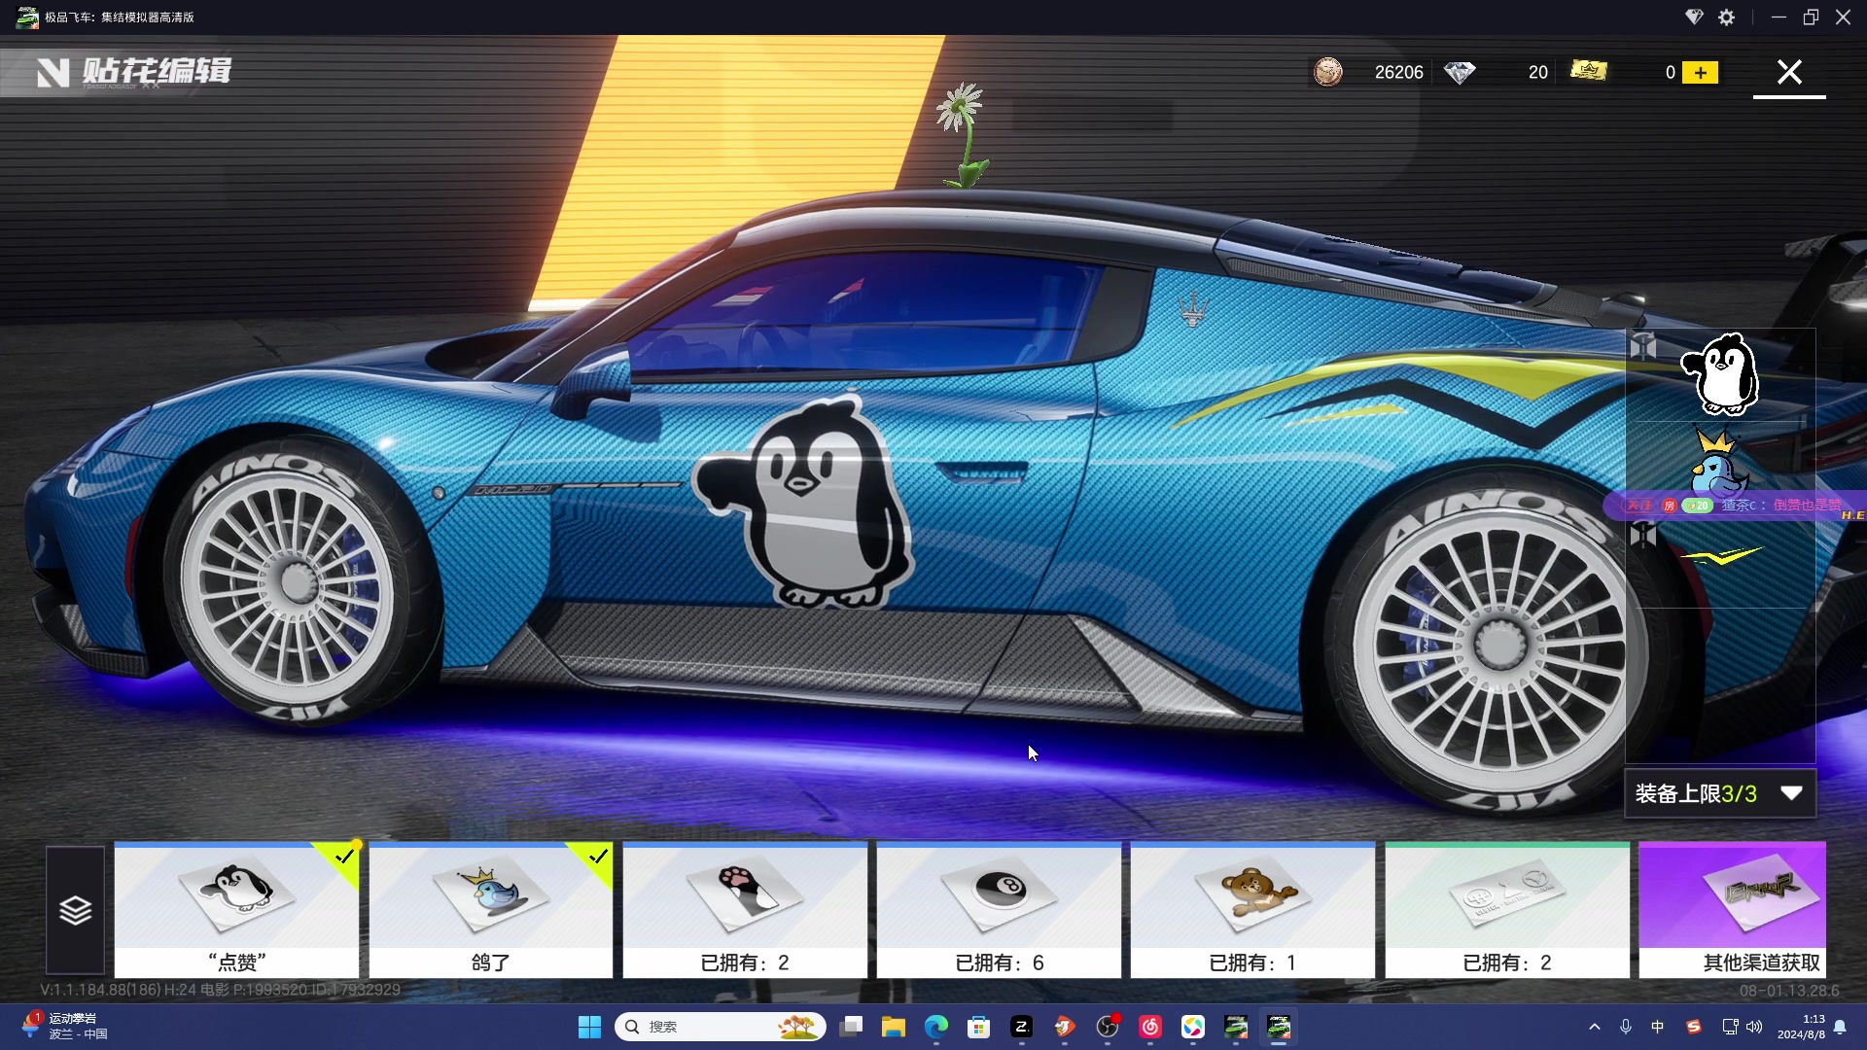Viewport: 1867px width, 1050px height.
Task: Close the decal editor with X
Action: click(x=1789, y=72)
